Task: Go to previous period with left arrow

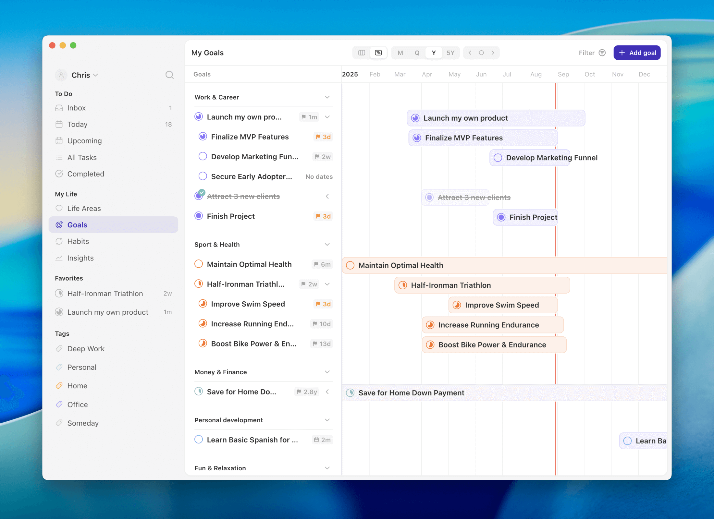Action: point(470,53)
